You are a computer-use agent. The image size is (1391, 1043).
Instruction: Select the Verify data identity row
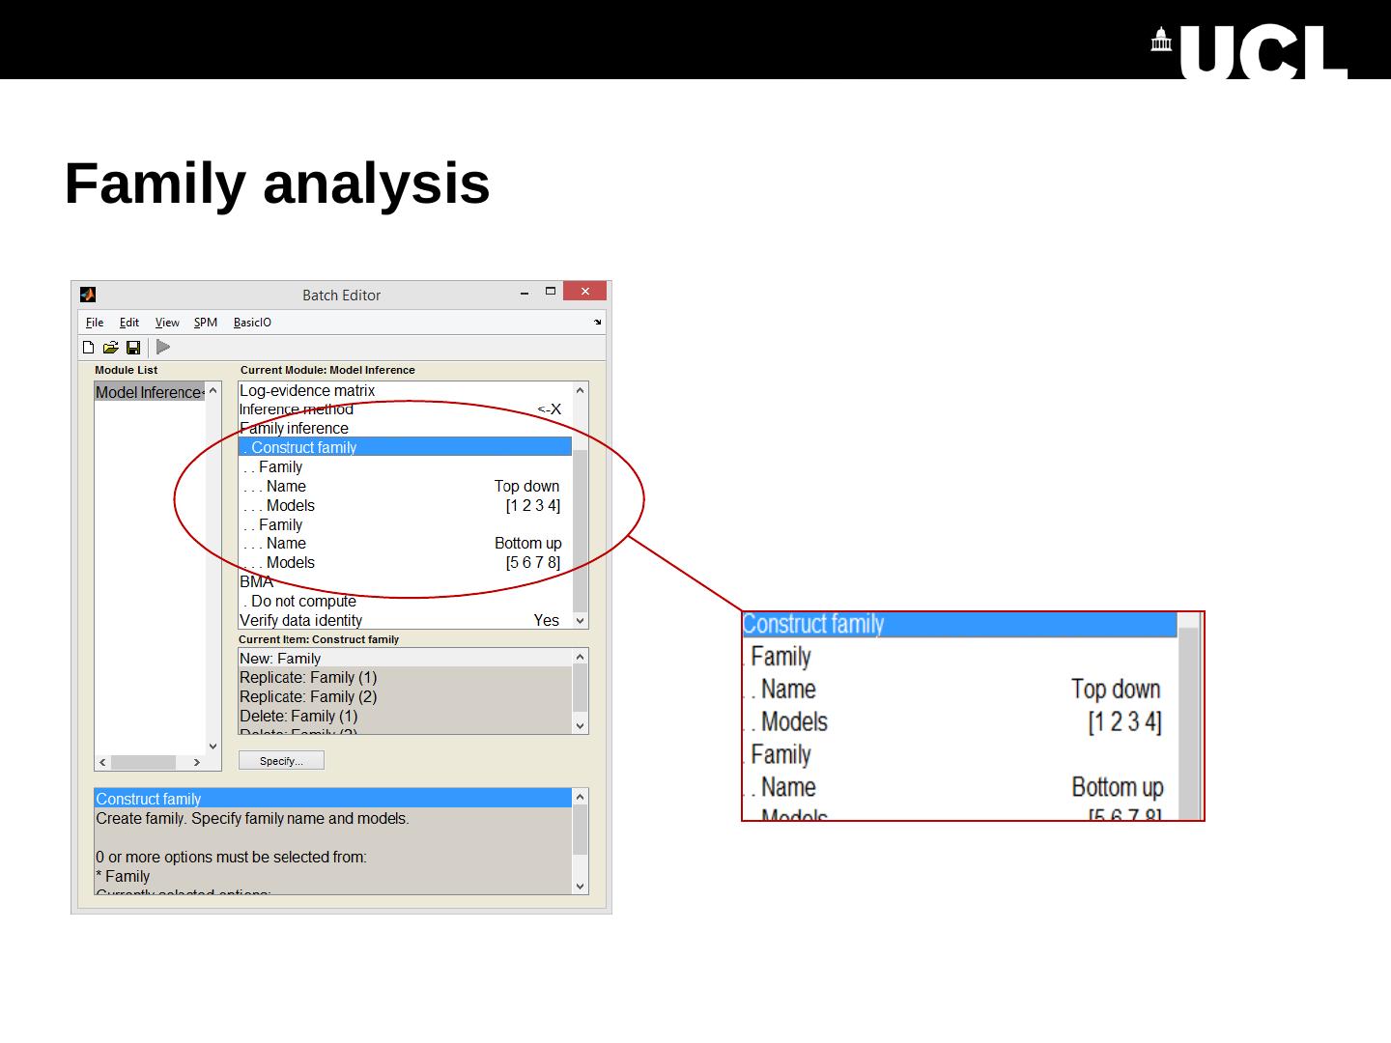pyautogui.click(x=406, y=620)
